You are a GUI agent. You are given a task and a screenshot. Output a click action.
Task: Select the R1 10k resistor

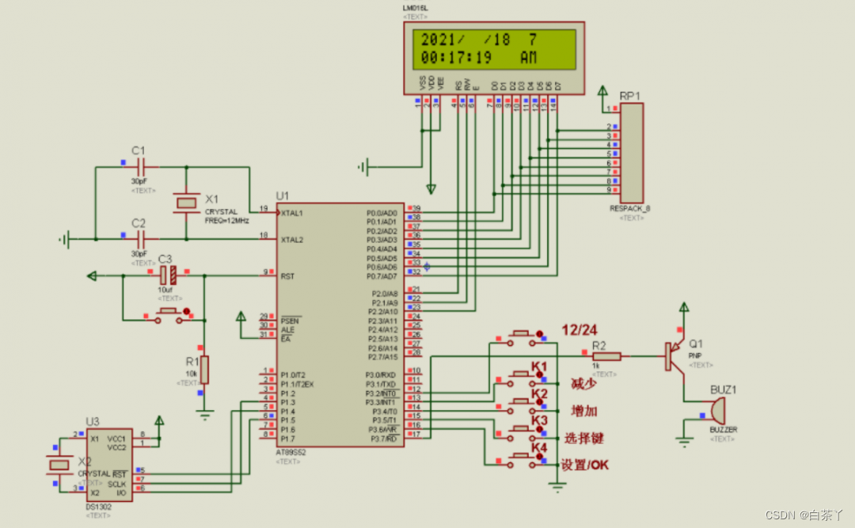pyautogui.click(x=204, y=369)
